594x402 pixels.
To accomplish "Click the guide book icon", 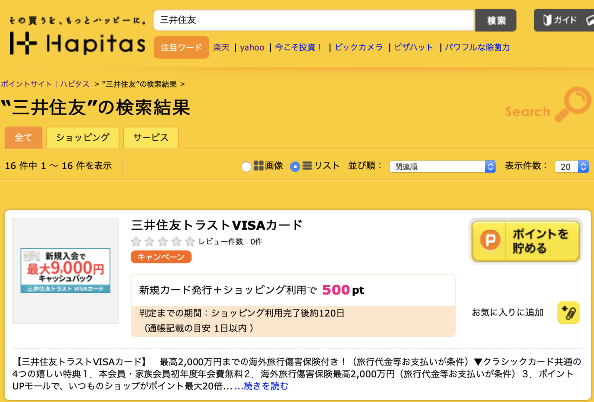I will pyautogui.click(x=547, y=20).
